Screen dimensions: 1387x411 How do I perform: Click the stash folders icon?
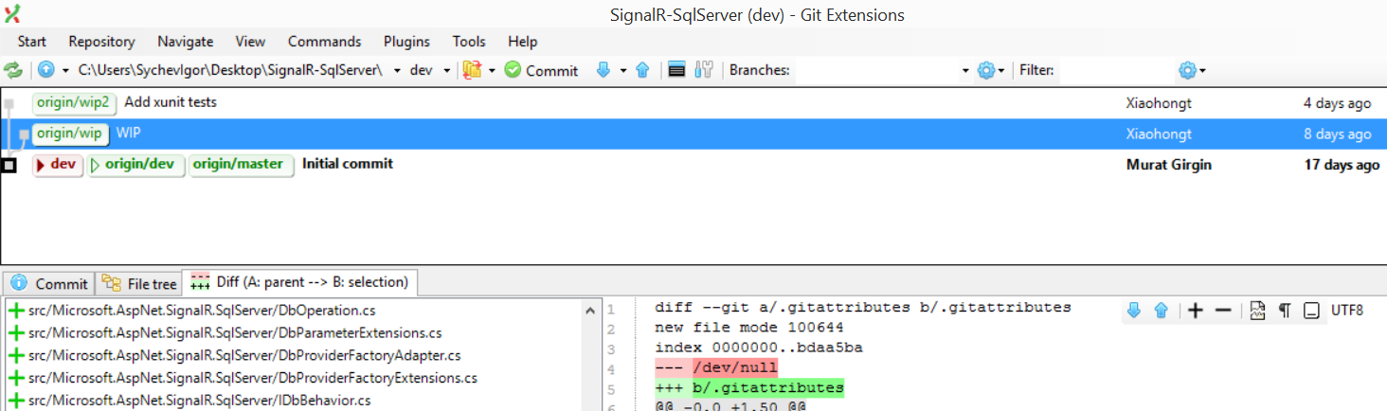click(472, 70)
